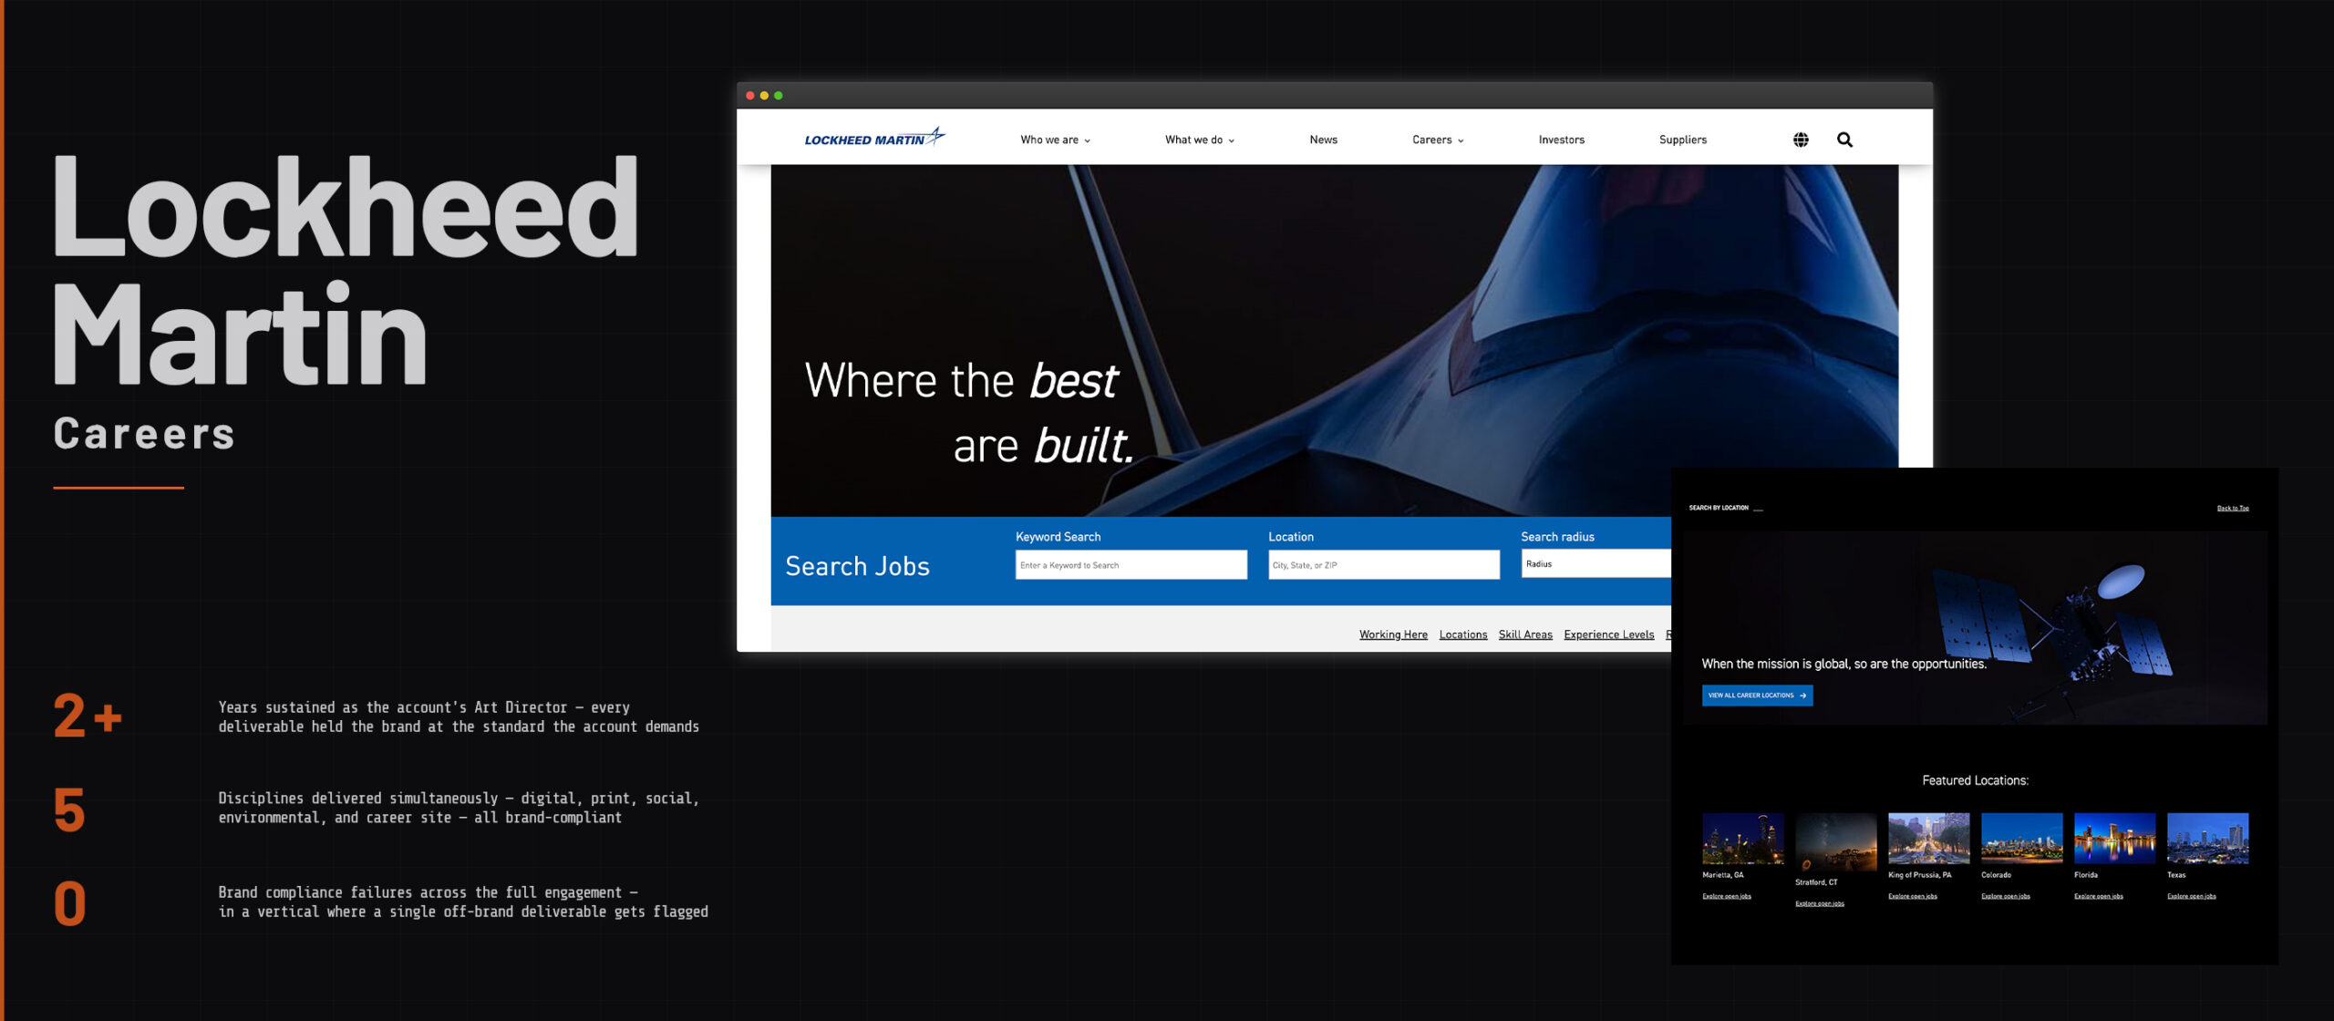The height and width of the screenshot is (1021, 2334).
Task: Click the Featured Locations heading
Action: tap(1975, 780)
